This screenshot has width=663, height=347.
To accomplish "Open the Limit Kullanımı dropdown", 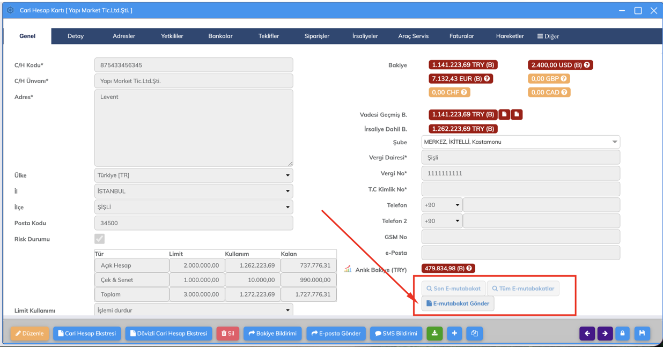I will 194,311.
